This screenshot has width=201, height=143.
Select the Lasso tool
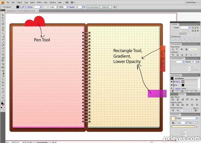(x=3, y=24)
